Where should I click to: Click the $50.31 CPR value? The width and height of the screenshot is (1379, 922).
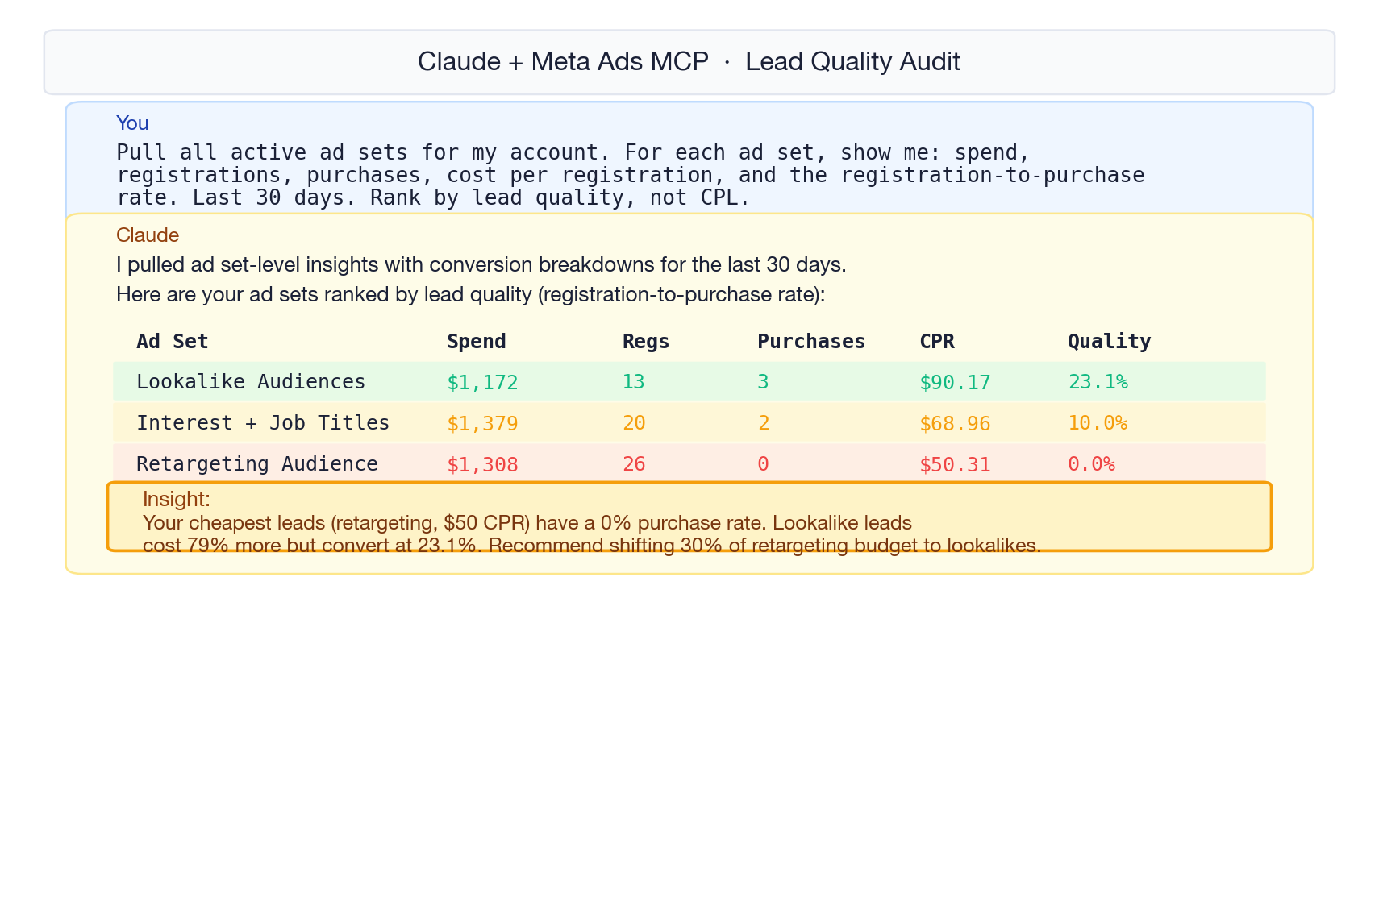click(955, 464)
